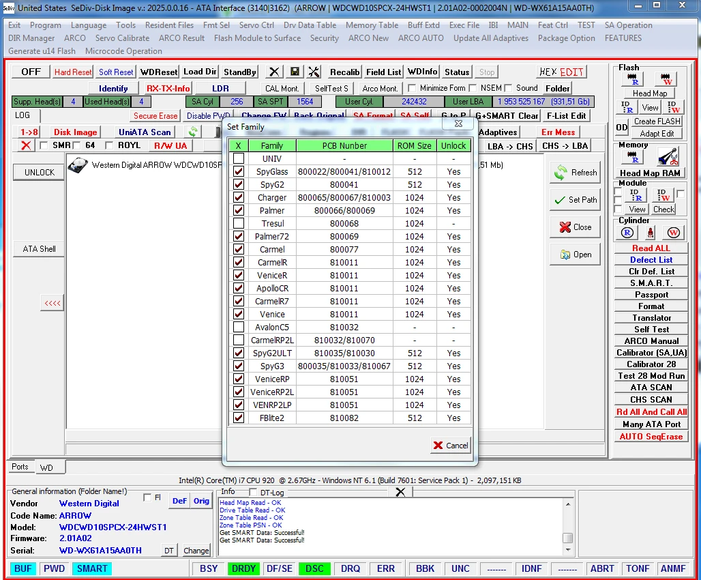Enable the Minimize Form checkbox
The height and width of the screenshot is (580, 701).
click(412, 88)
